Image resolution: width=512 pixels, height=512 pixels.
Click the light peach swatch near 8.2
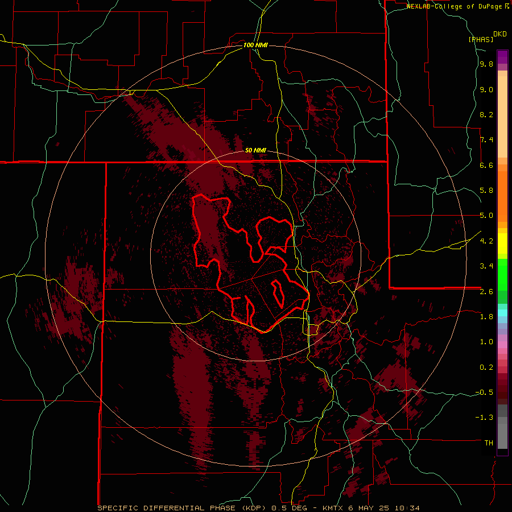502,117
